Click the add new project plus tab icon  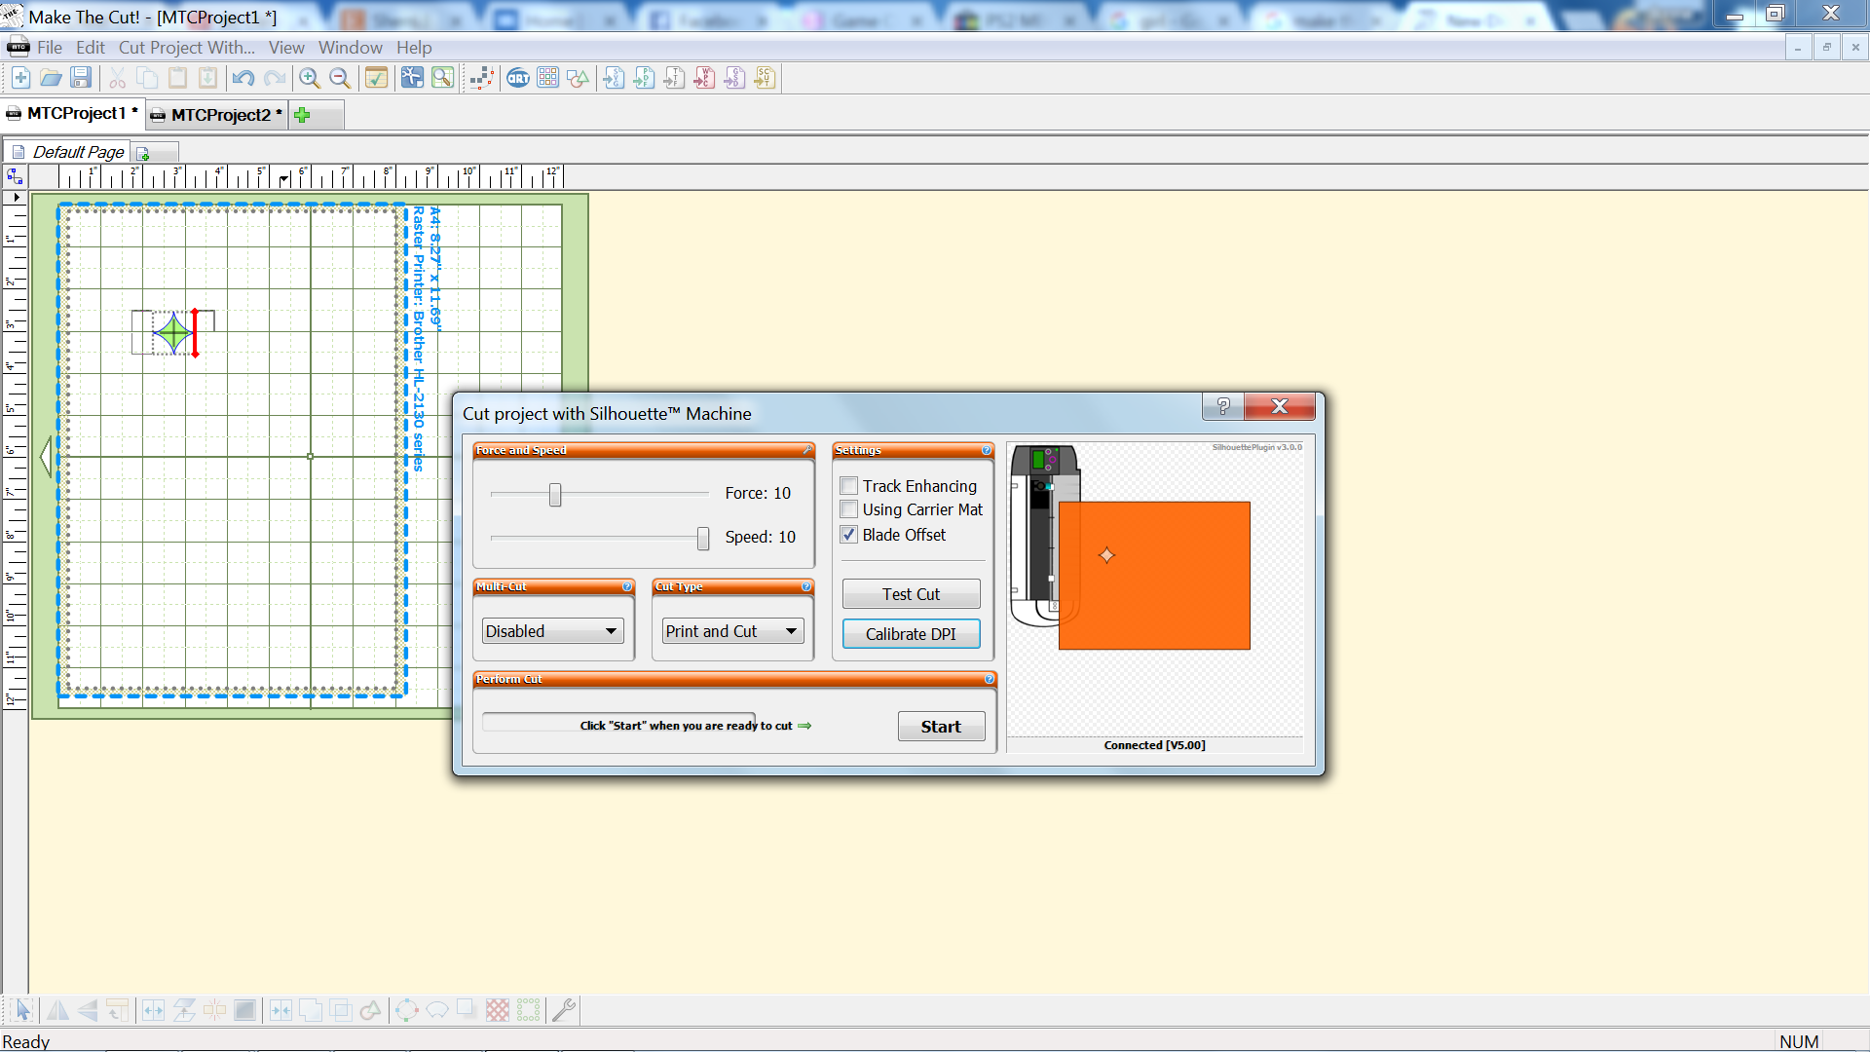[x=303, y=115]
